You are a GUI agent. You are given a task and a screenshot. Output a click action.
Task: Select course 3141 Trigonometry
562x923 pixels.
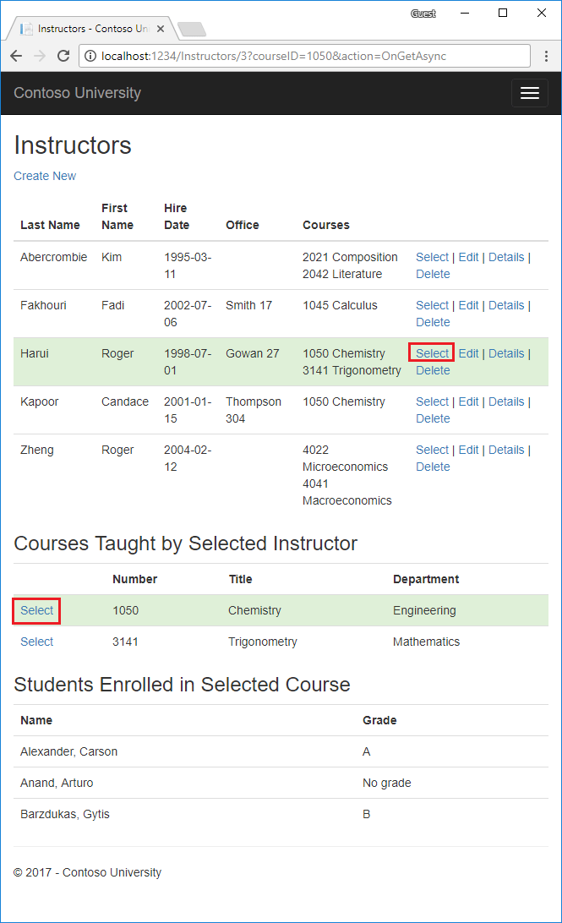click(36, 642)
